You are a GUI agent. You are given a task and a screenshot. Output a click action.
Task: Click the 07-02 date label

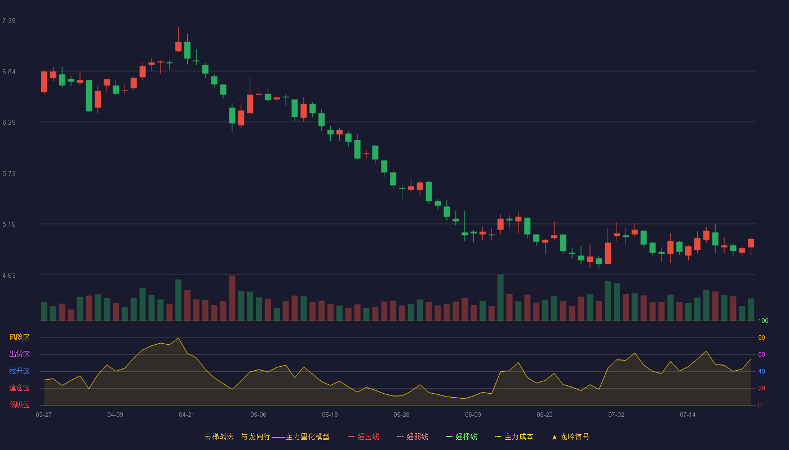click(616, 415)
